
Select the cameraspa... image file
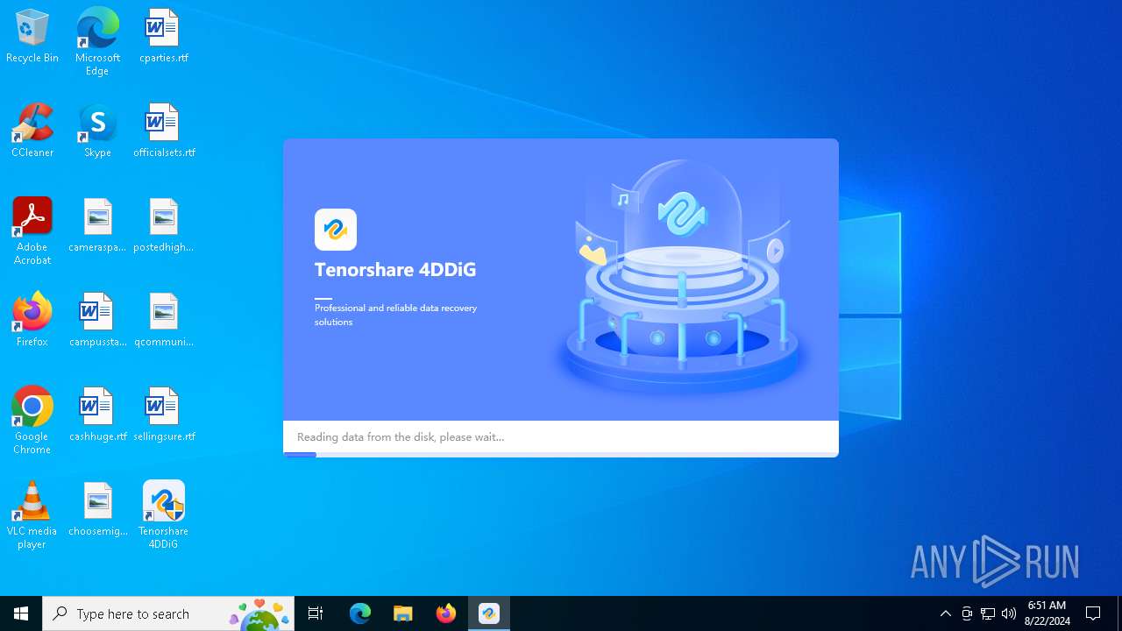point(97,226)
